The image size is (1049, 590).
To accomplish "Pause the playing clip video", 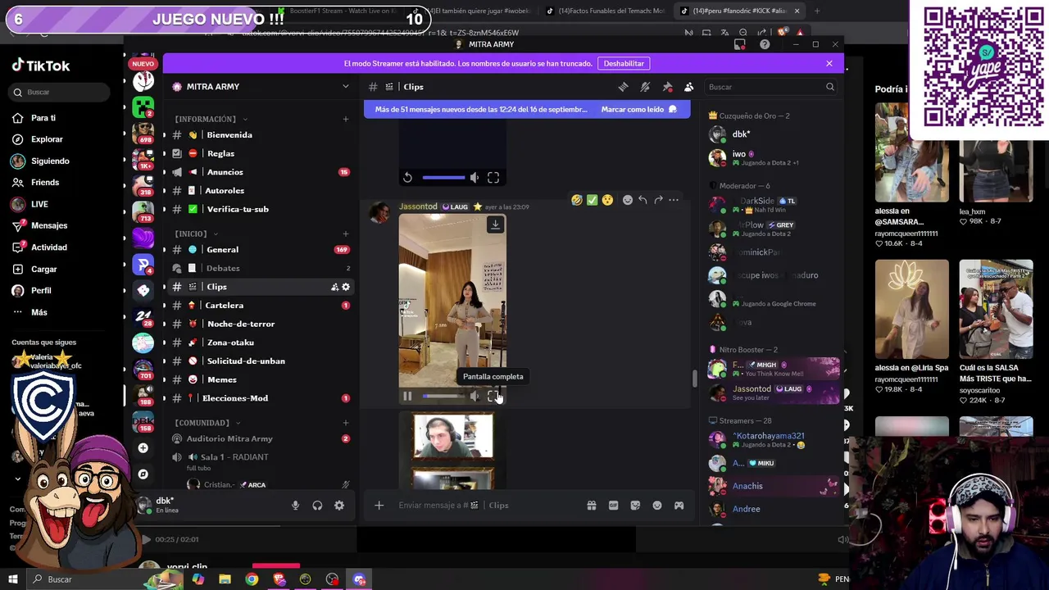I will (407, 397).
